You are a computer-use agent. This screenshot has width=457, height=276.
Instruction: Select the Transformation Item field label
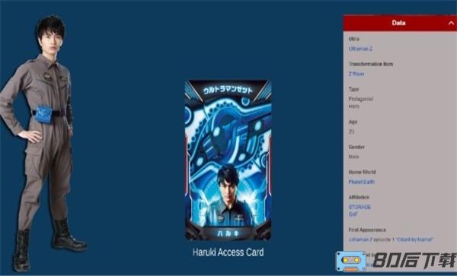(x=371, y=64)
